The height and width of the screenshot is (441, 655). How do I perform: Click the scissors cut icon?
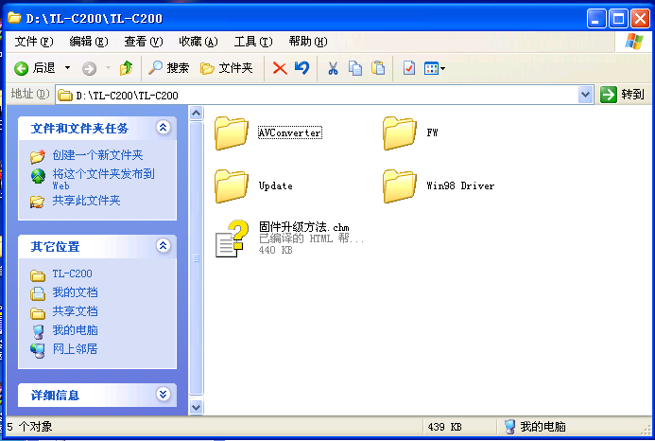pyautogui.click(x=333, y=68)
